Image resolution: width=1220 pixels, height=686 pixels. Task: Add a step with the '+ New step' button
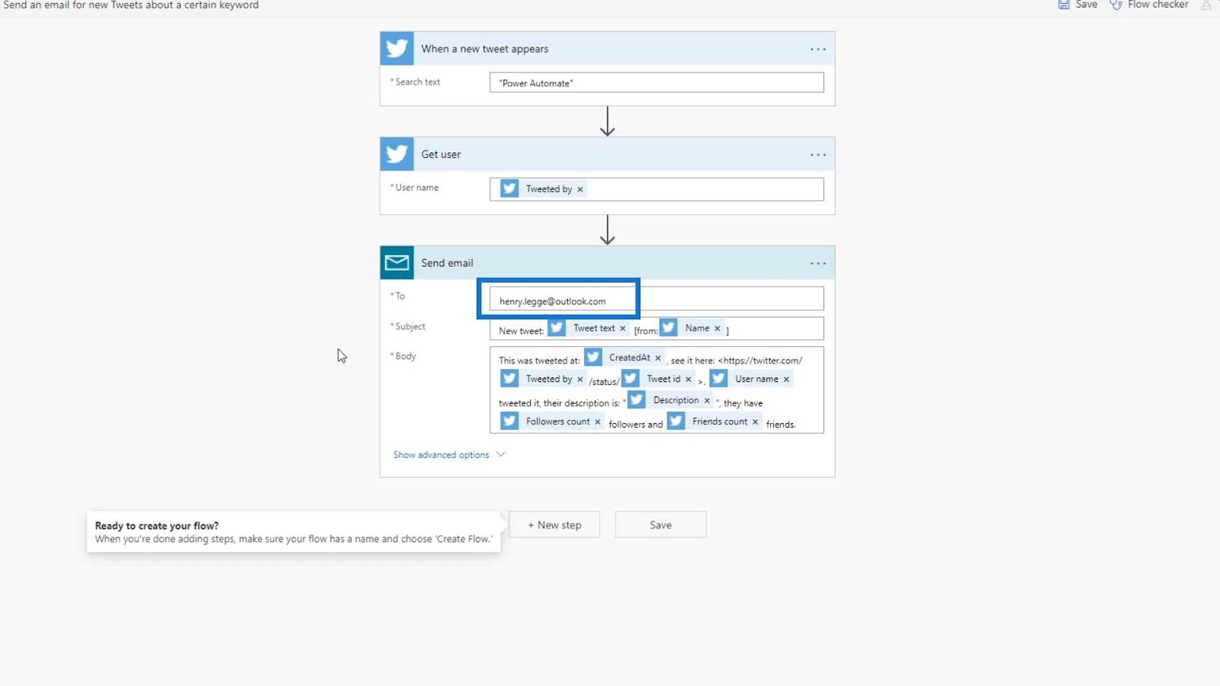point(554,525)
